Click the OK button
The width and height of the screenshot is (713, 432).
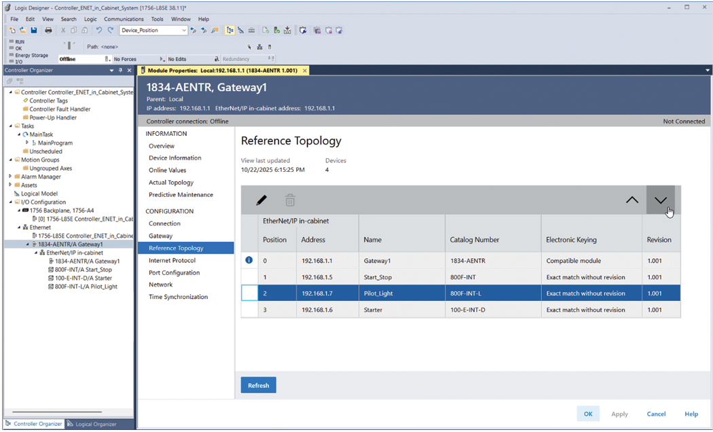[588, 414]
